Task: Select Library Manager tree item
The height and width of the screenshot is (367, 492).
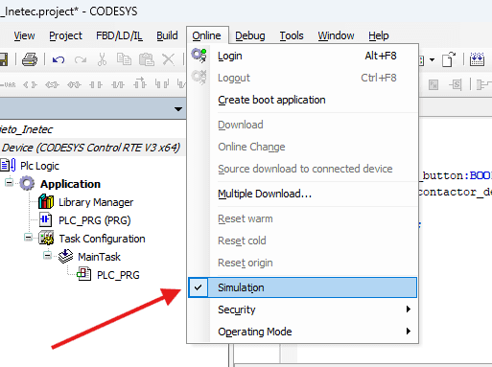Action: coord(96,202)
